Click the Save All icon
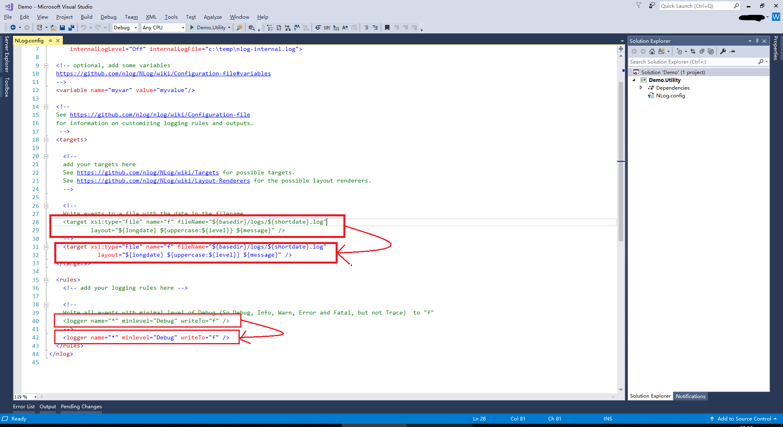Viewport: 783px width, 427px height. pyautogui.click(x=71, y=28)
